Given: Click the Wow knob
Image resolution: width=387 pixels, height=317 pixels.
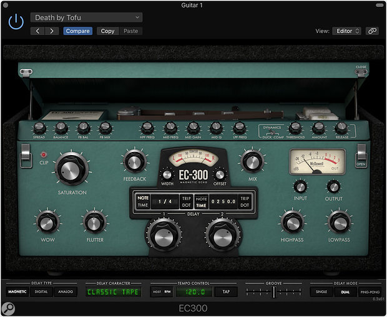Looking at the screenshot, I should (x=47, y=222).
